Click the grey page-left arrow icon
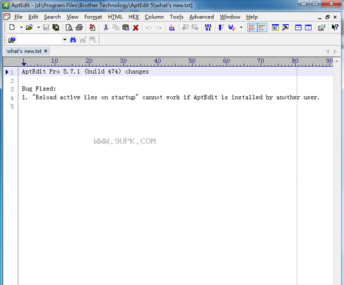Viewport: 344px width, 285px height. pos(185,28)
